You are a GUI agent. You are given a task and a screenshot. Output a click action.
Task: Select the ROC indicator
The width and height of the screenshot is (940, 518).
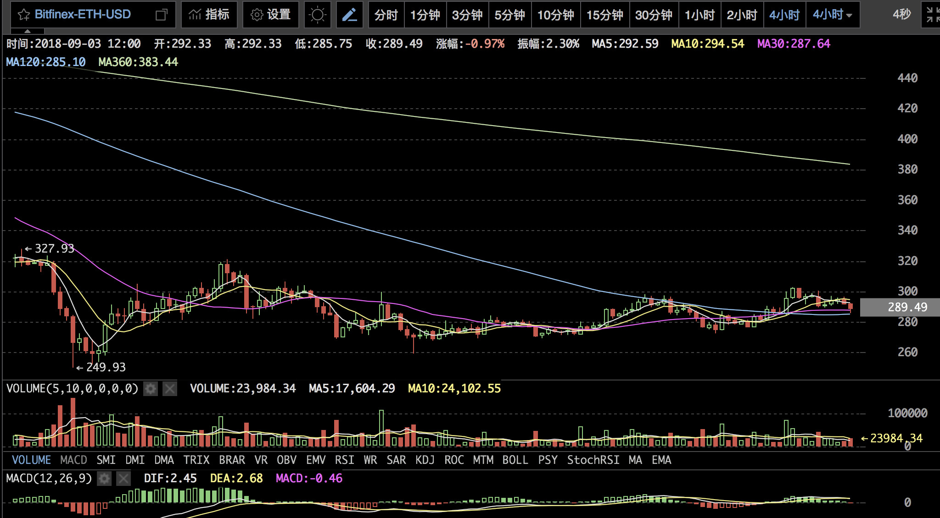pyautogui.click(x=454, y=460)
